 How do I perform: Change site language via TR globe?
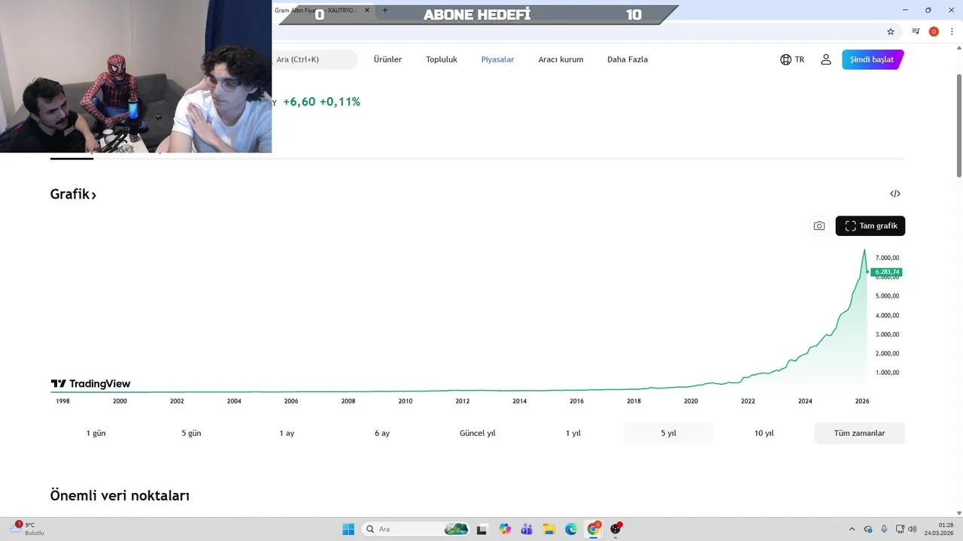[x=792, y=59]
